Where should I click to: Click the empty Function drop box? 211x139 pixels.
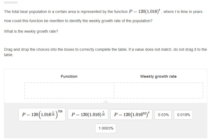tap(69, 90)
